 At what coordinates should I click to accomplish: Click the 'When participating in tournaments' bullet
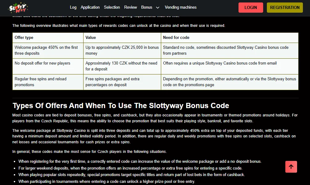(107, 181)
